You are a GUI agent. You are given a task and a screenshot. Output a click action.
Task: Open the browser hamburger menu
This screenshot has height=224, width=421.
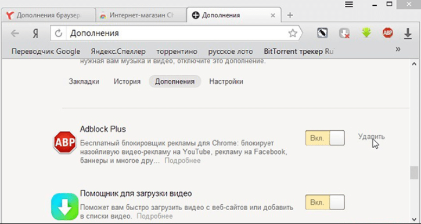pos(349,4)
